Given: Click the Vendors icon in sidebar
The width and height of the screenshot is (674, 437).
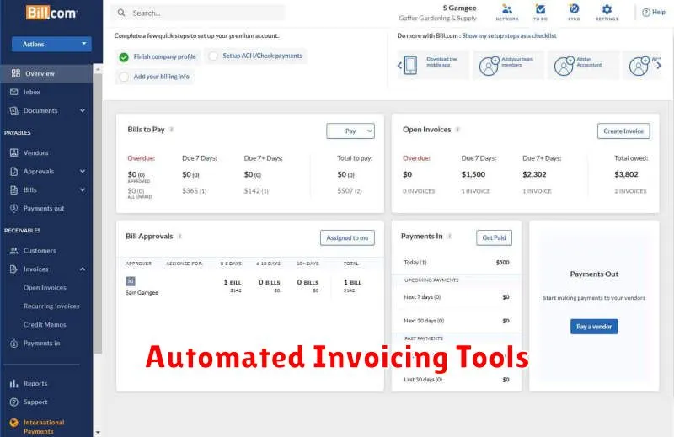Looking at the screenshot, I should 14,152.
